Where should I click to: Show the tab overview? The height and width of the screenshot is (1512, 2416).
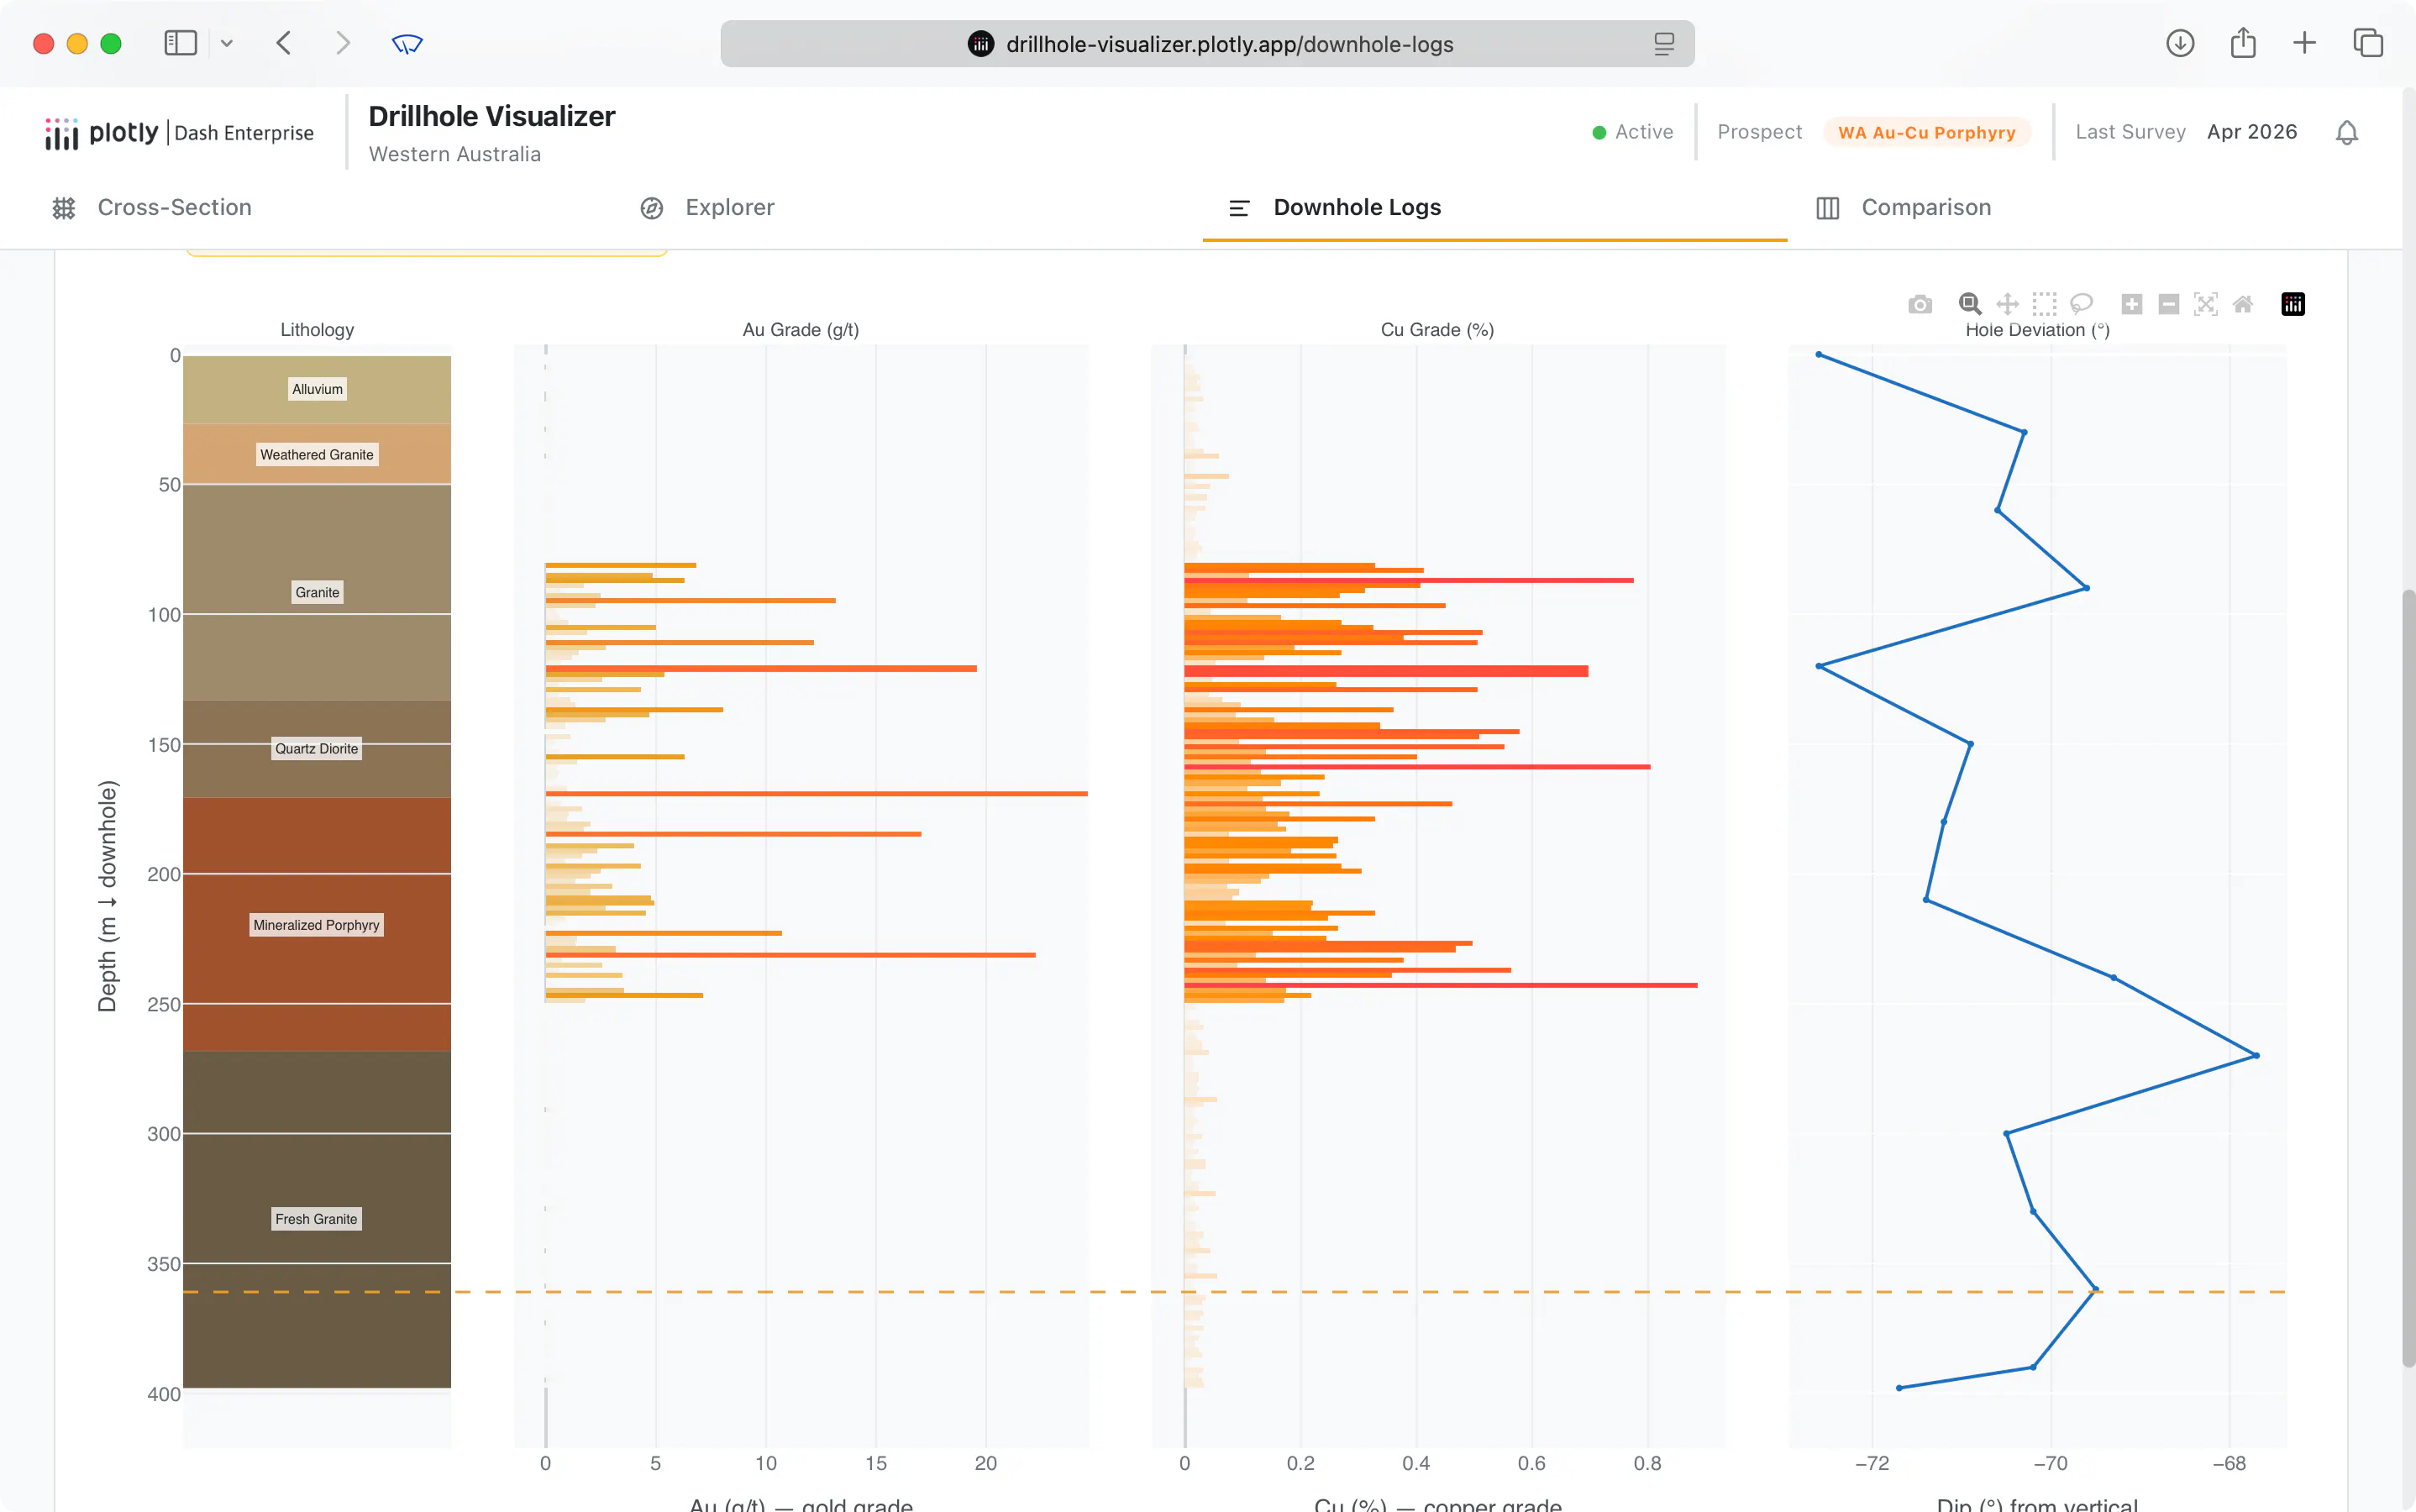(2368, 43)
